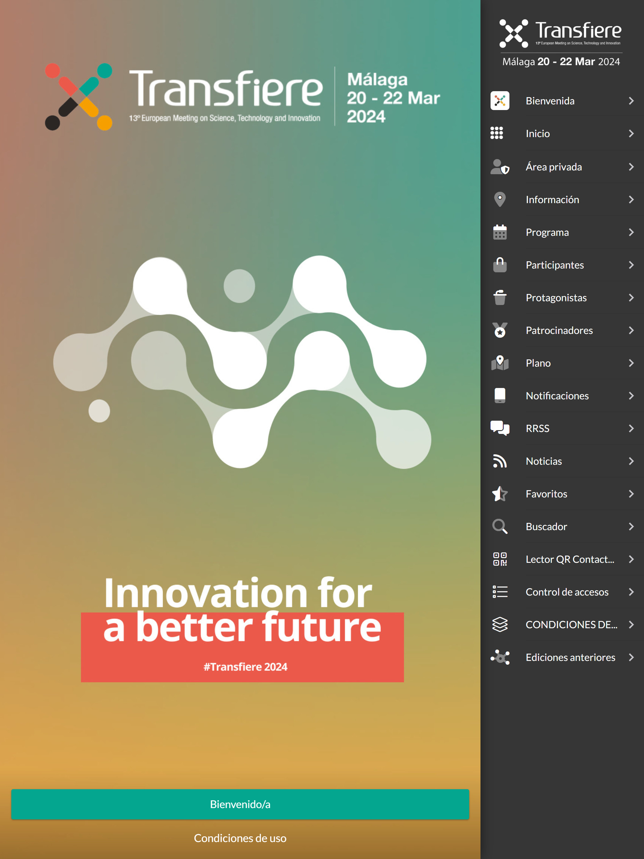This screenshot has height=859, width=644.
Task: Expand the Participantes chevron
Action: tap(631, 264)
